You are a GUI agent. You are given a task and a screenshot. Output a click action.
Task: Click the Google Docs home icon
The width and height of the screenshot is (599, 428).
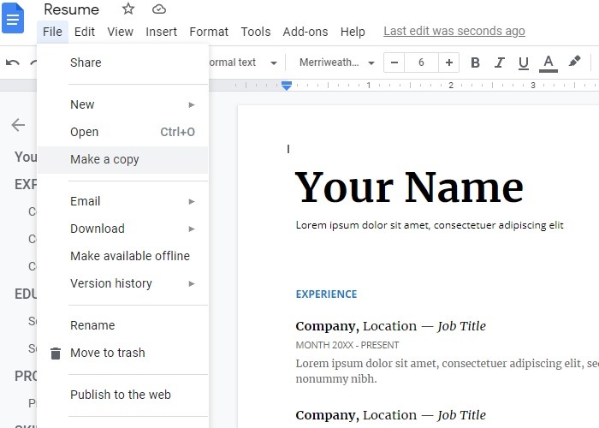point(13,18)
